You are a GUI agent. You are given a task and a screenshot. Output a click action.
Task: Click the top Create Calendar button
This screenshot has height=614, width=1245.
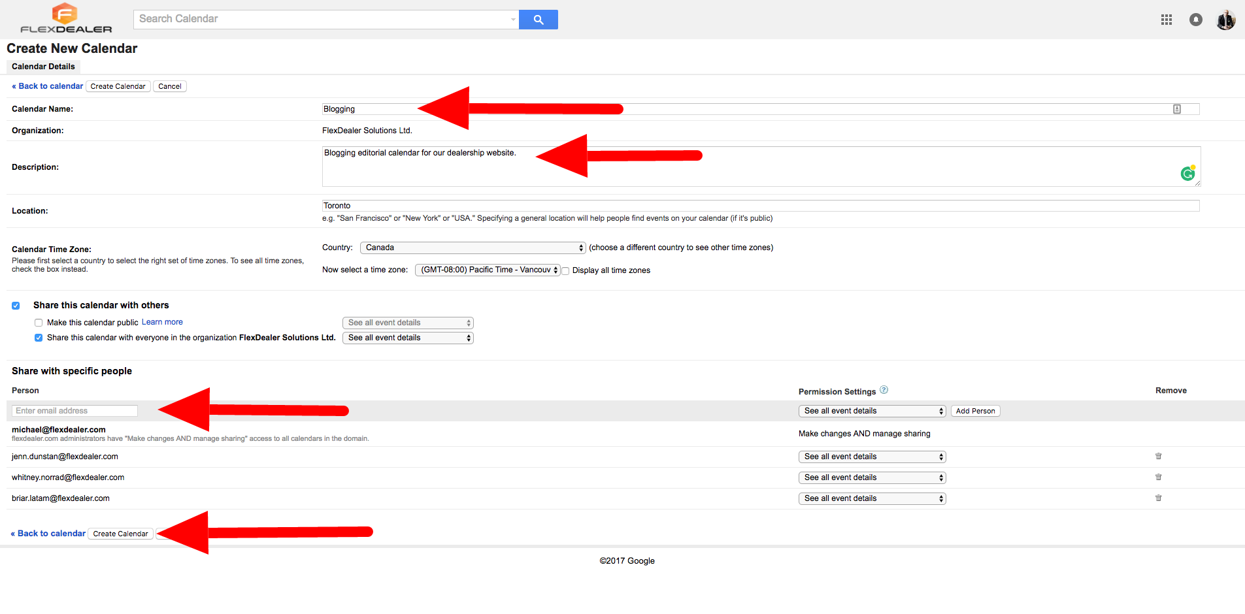coord(118,86)
